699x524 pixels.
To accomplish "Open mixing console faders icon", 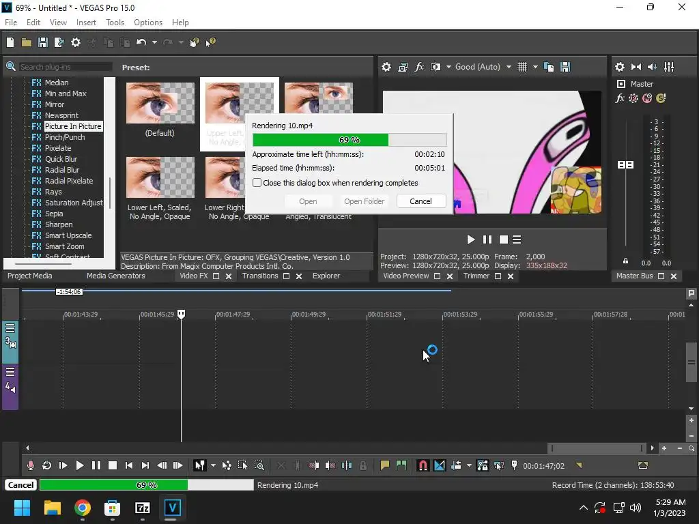I will pos(669,67).
